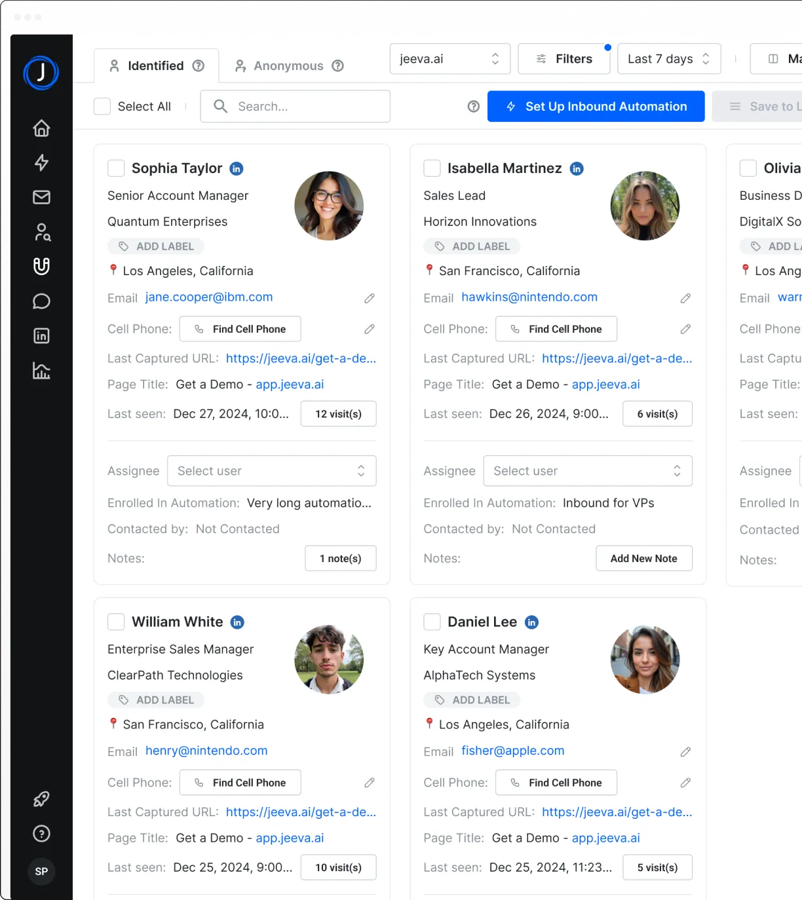The width and height of the screenshot is (802, 900).
Task: Click the rocket icon in sidebar
Action: [x=41, y=799]
